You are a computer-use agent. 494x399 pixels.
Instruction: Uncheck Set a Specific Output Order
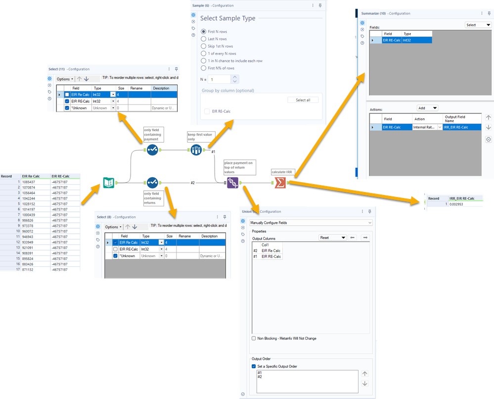tap(254, 366)
